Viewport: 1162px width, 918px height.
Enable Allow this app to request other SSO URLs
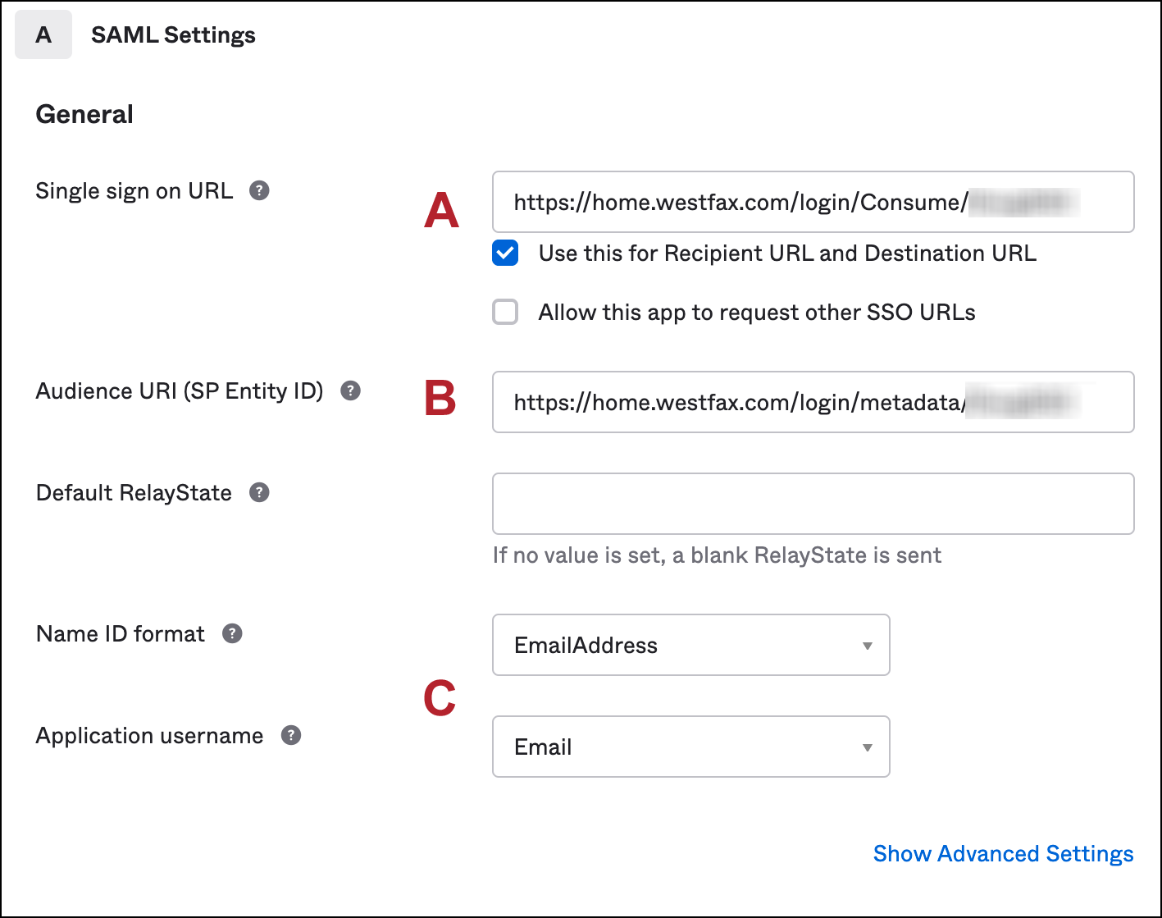(505, 313)
